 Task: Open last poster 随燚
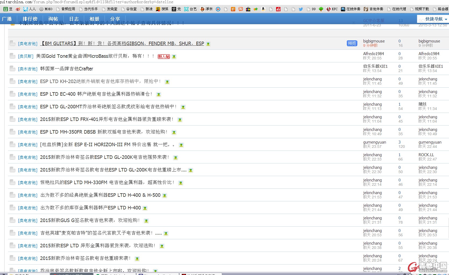click(422, 104)
